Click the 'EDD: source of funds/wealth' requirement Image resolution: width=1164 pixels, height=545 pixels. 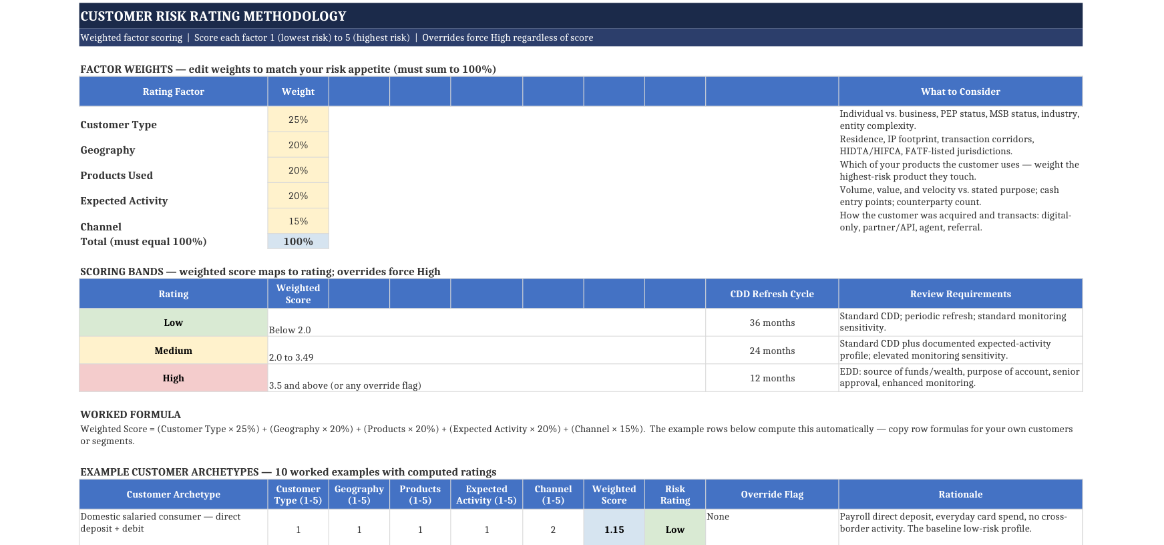(x=960, y=377)
